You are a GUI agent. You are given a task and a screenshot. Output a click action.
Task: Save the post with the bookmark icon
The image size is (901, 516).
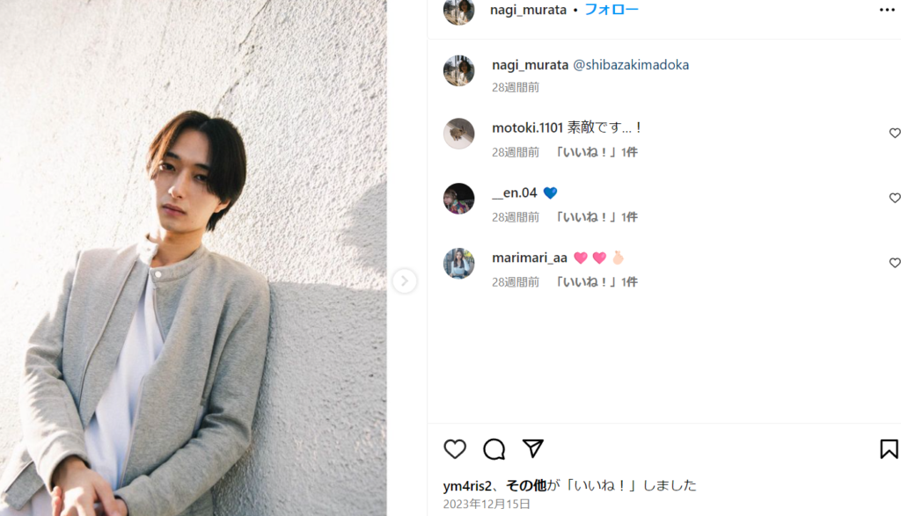tap(889, 449)
